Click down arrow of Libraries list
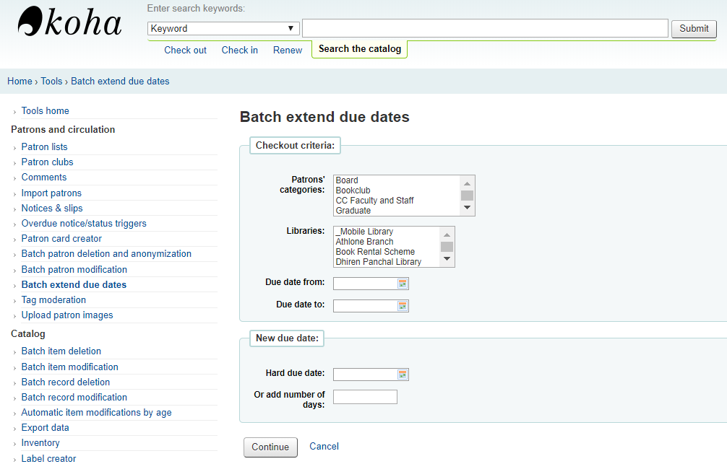This screenshot has height=464, width=727. (447, 259)
